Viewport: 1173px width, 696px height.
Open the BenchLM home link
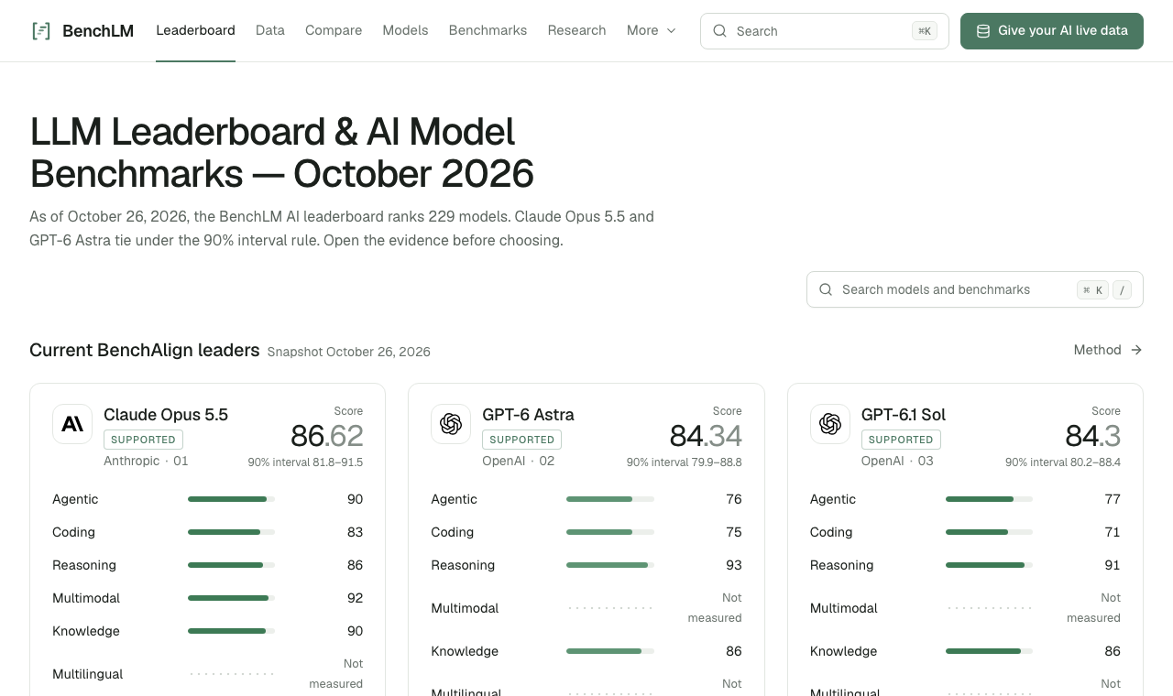tap(82, 31)
